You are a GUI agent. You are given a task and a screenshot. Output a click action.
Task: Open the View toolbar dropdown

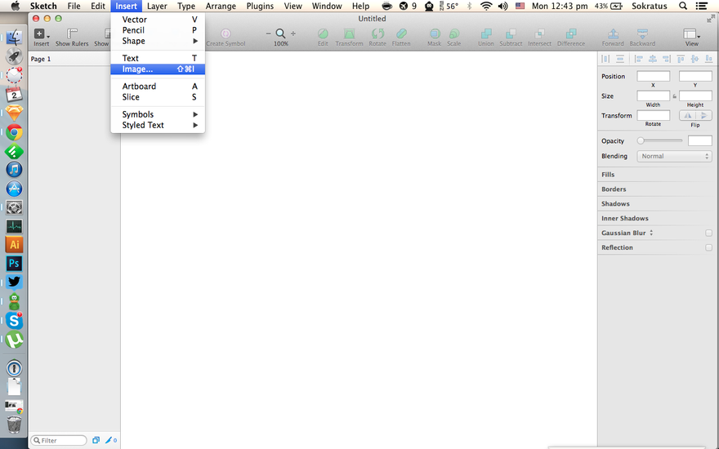691,37
